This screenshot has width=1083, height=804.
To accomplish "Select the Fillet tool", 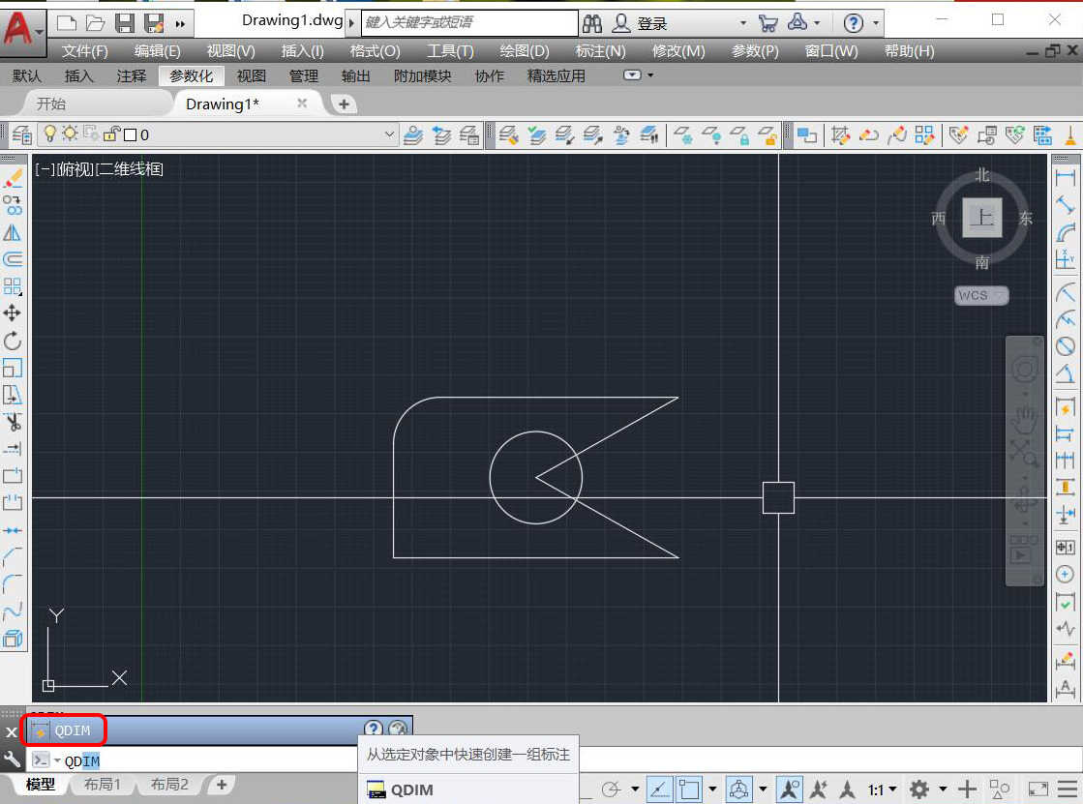I will tap(13, 583).
